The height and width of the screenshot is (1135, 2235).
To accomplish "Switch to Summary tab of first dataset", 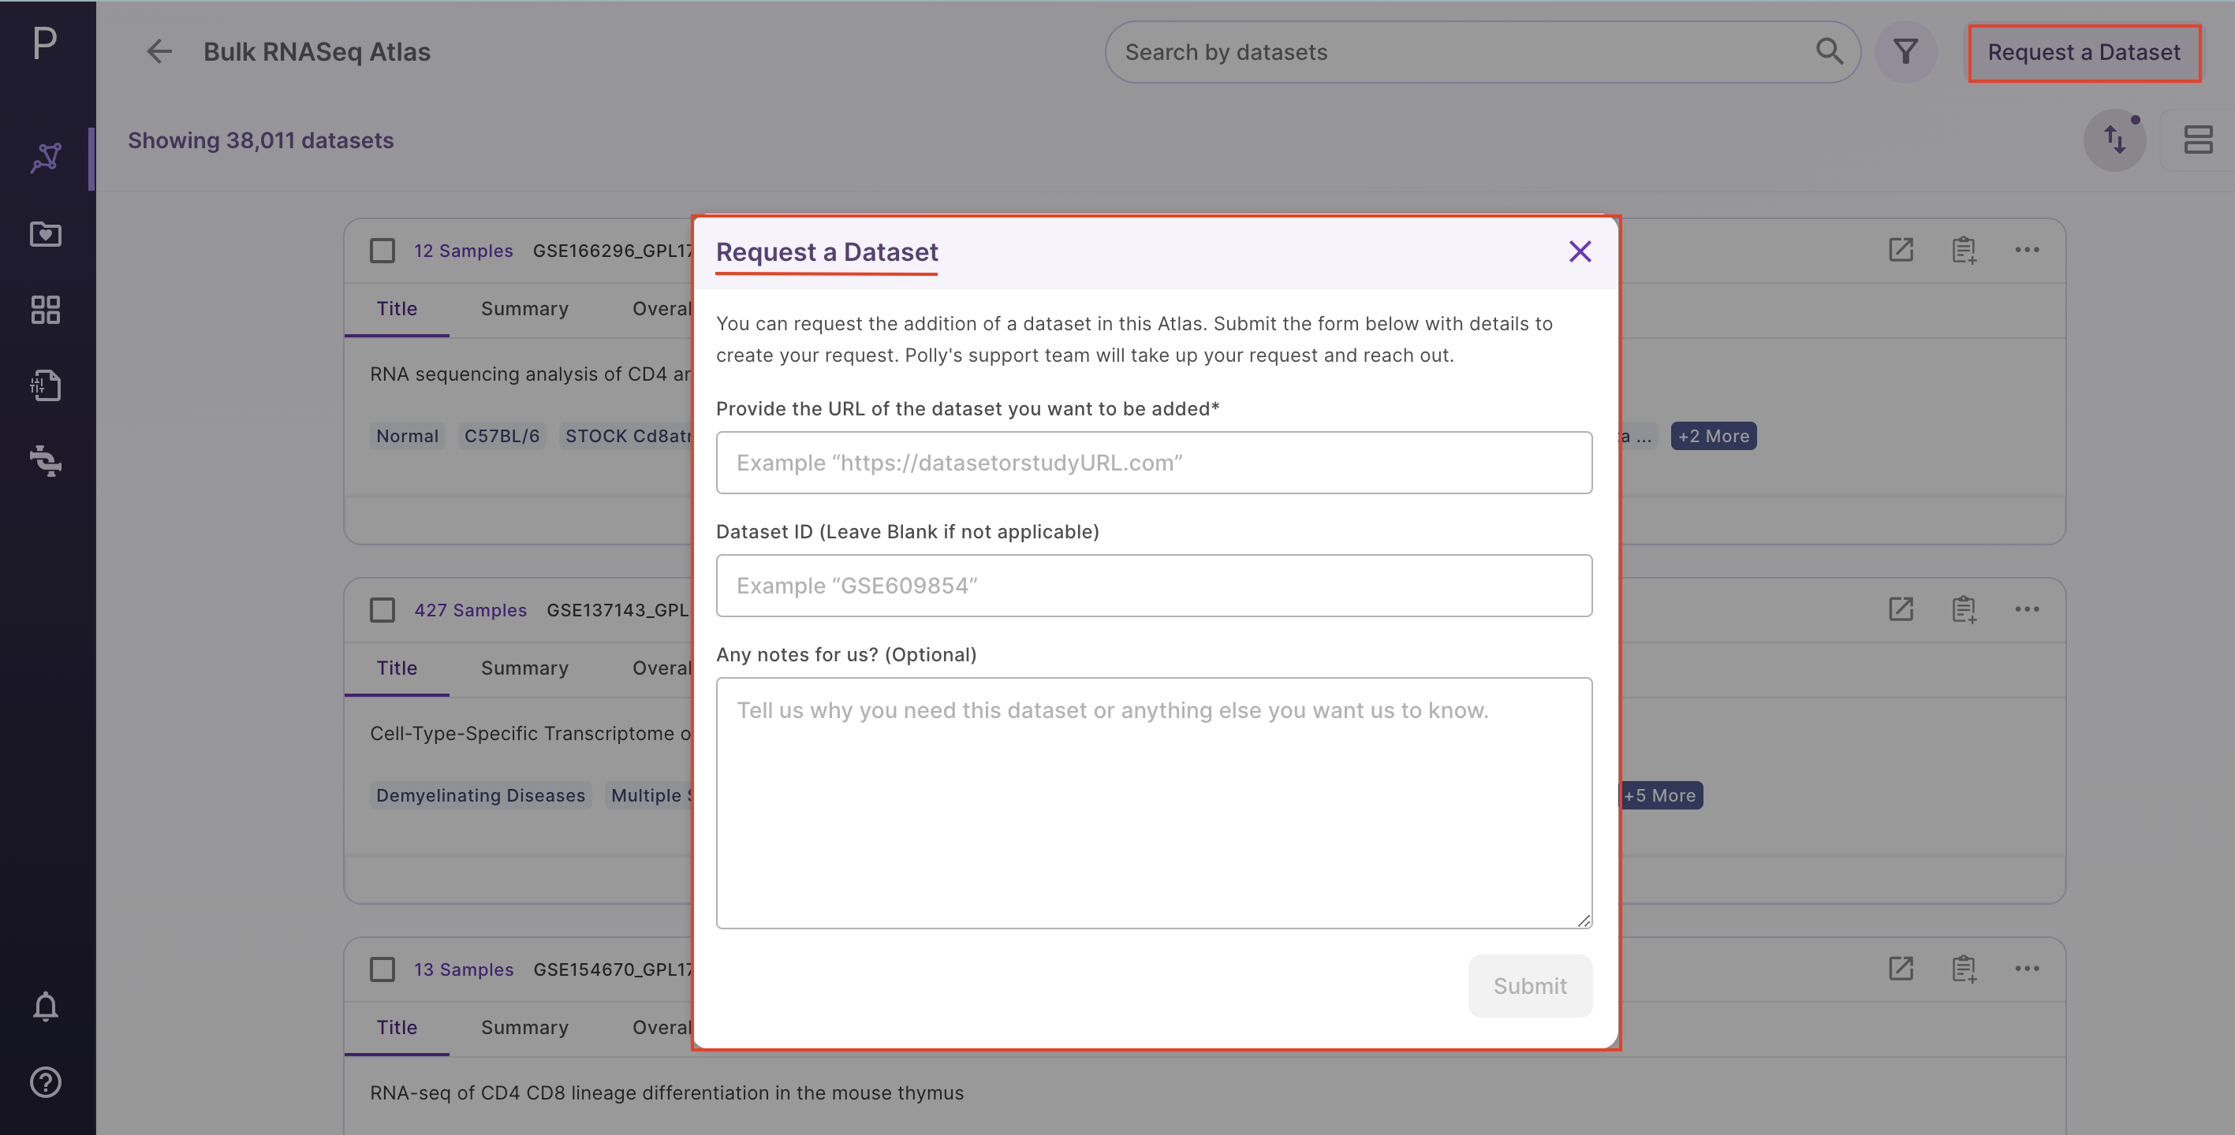I will pyautogui.click(x=525, y=309).
